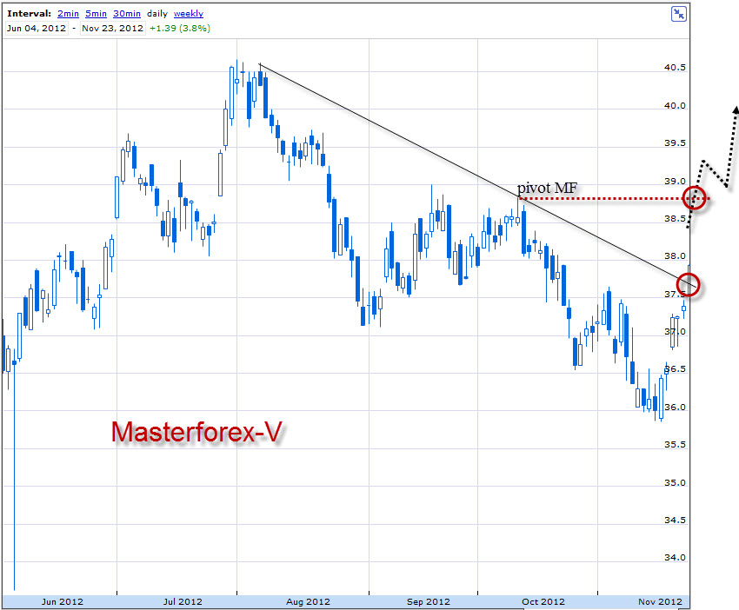739x610 pixels.
Task: Click the 36.0 price axis label
Action: point(675,407)
